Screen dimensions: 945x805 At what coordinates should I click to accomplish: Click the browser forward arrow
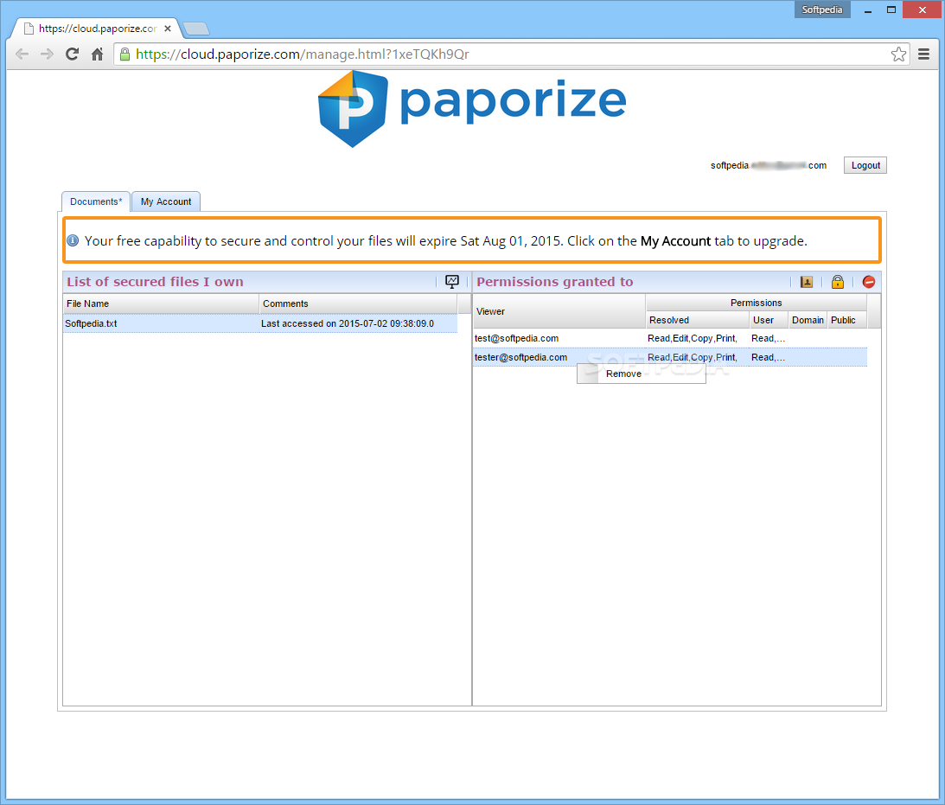47,54
